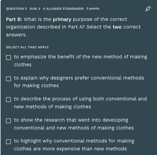Click the word 'answers.' ending the prompt

click(x=16, y=35)
